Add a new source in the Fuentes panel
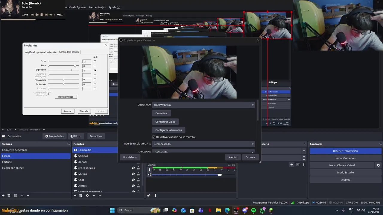The height and width of the screenshot is (215, 383). point(75,196)
